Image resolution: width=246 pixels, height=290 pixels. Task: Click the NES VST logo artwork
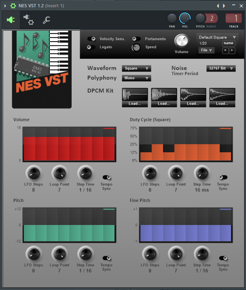[42, 69]
